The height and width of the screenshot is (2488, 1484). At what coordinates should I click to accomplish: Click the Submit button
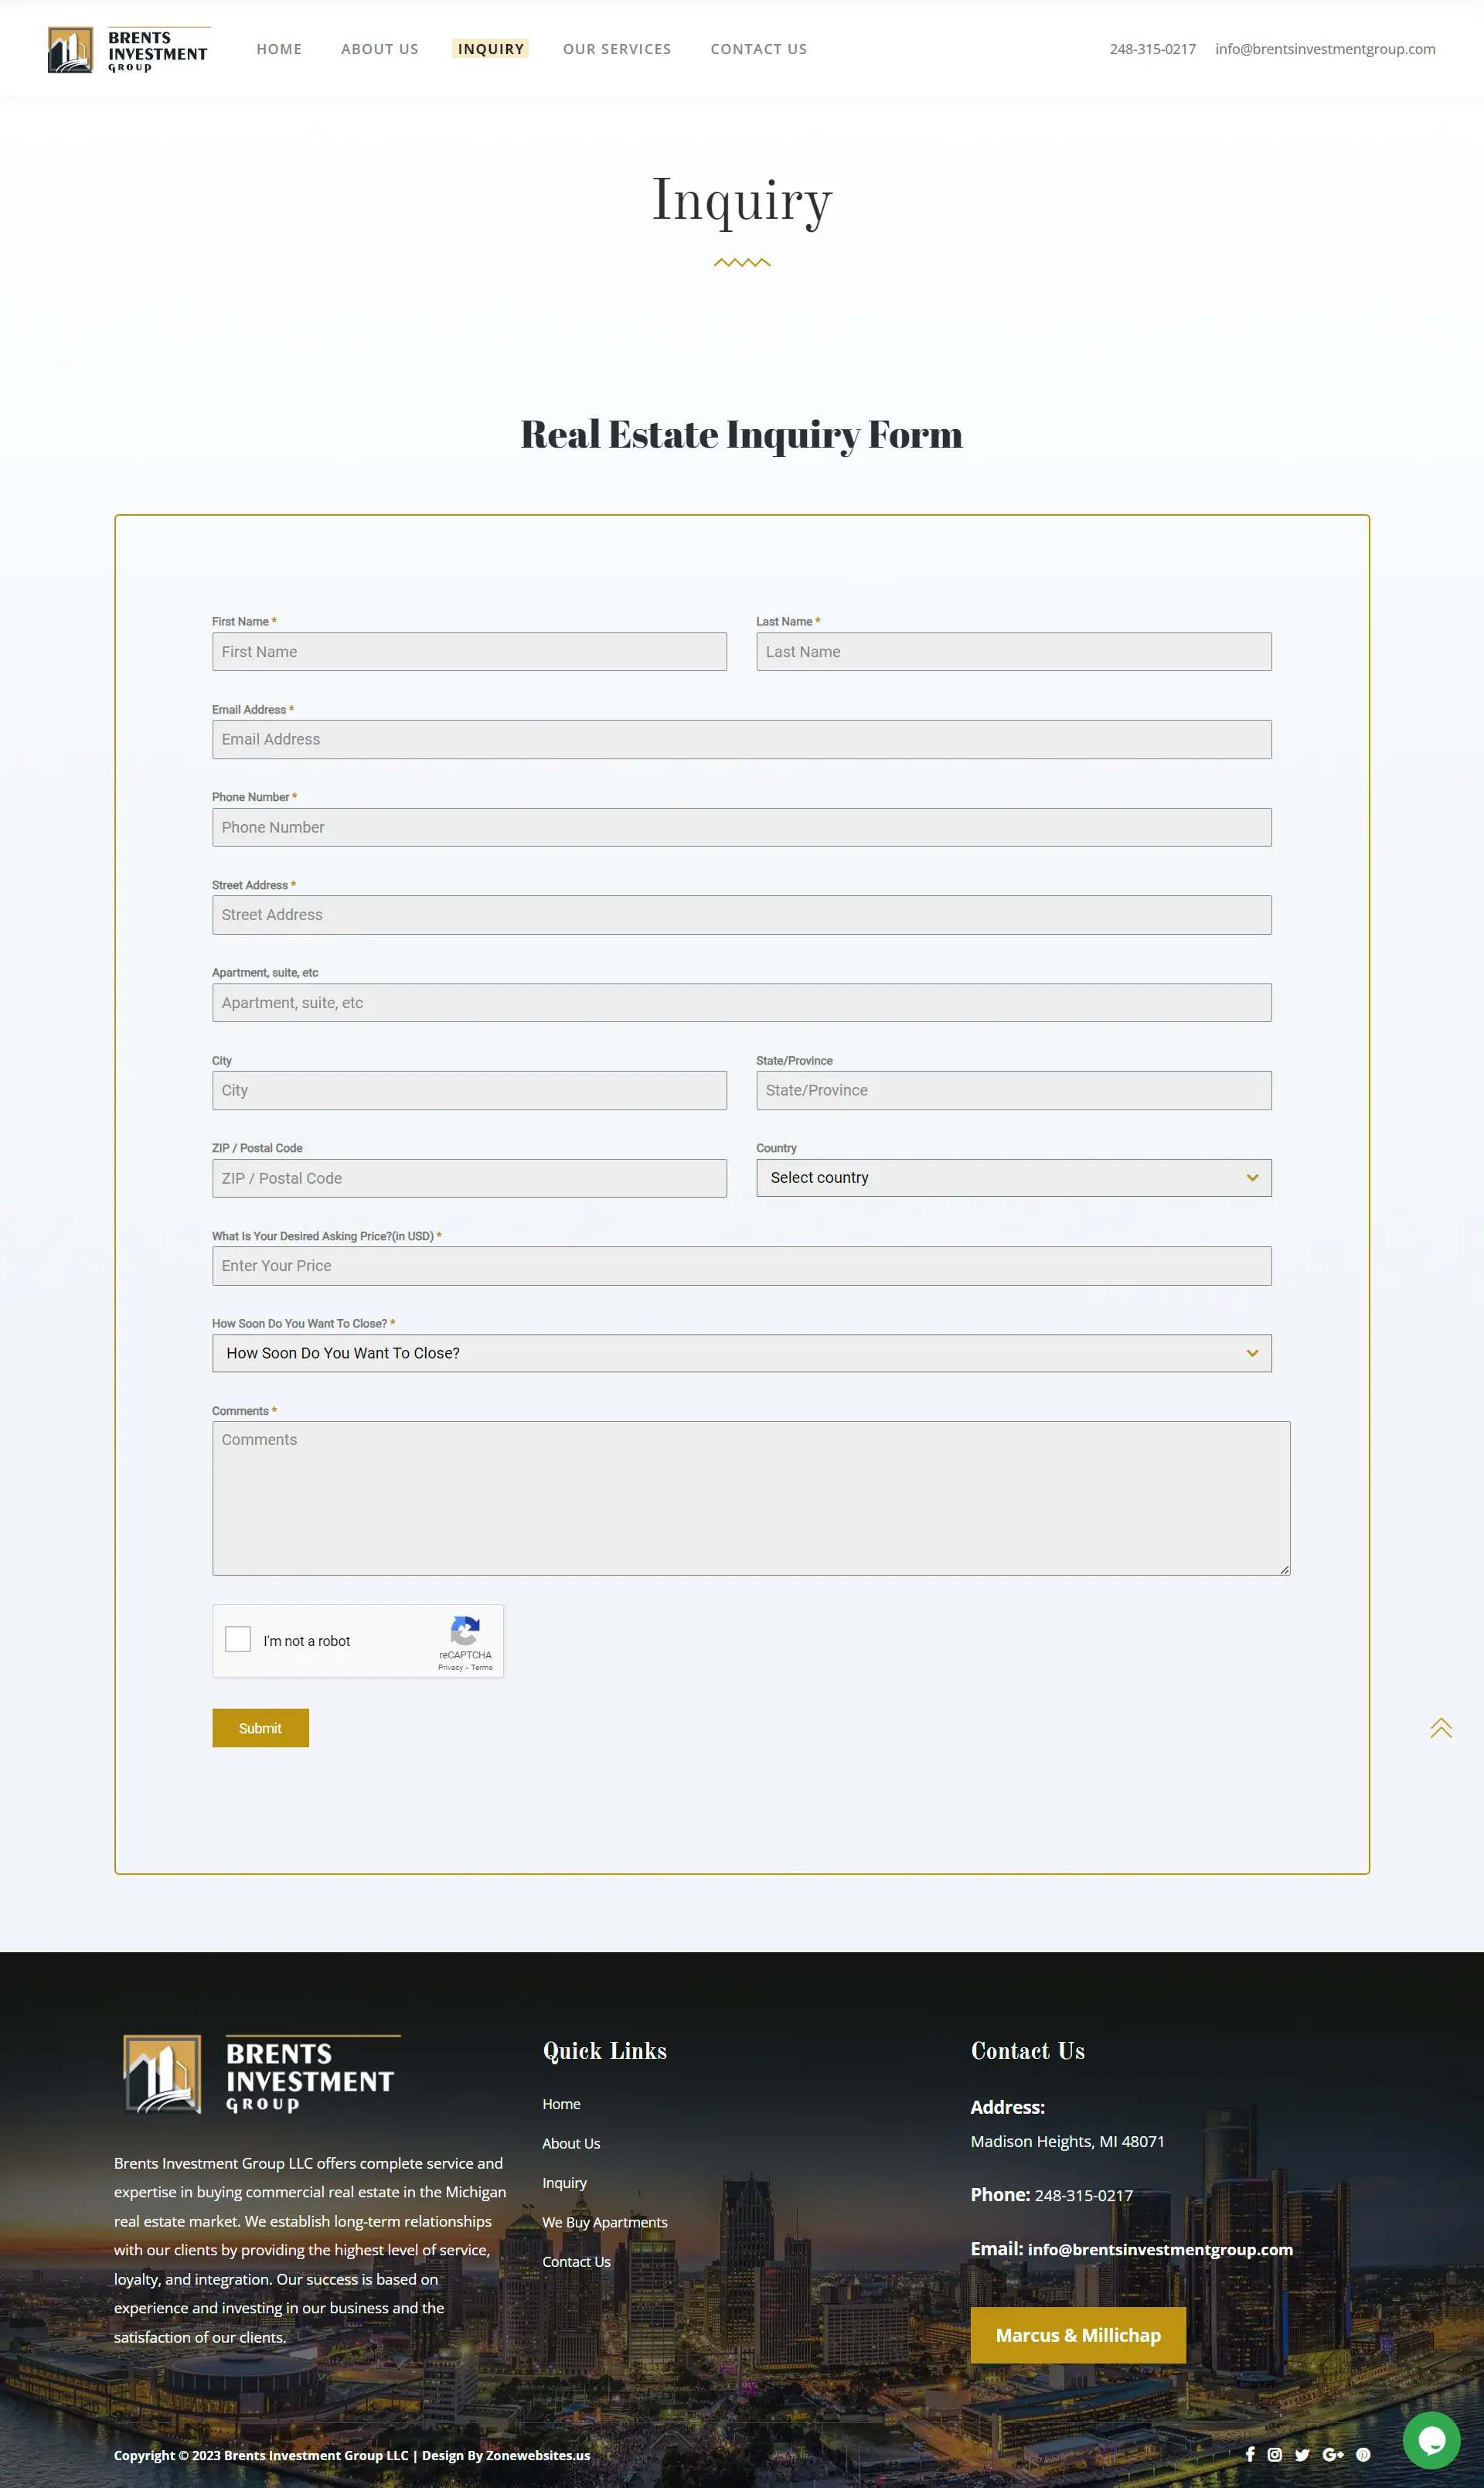click(260, 1727)
